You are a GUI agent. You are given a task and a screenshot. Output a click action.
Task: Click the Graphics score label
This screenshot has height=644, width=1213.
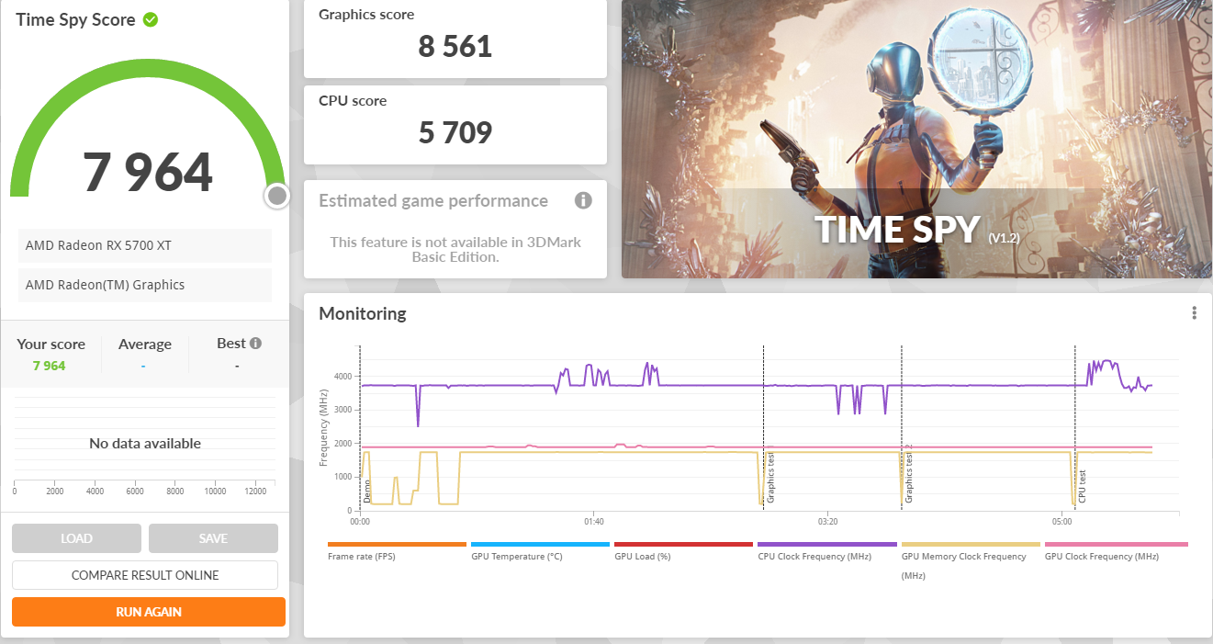[x=366, y=15]
